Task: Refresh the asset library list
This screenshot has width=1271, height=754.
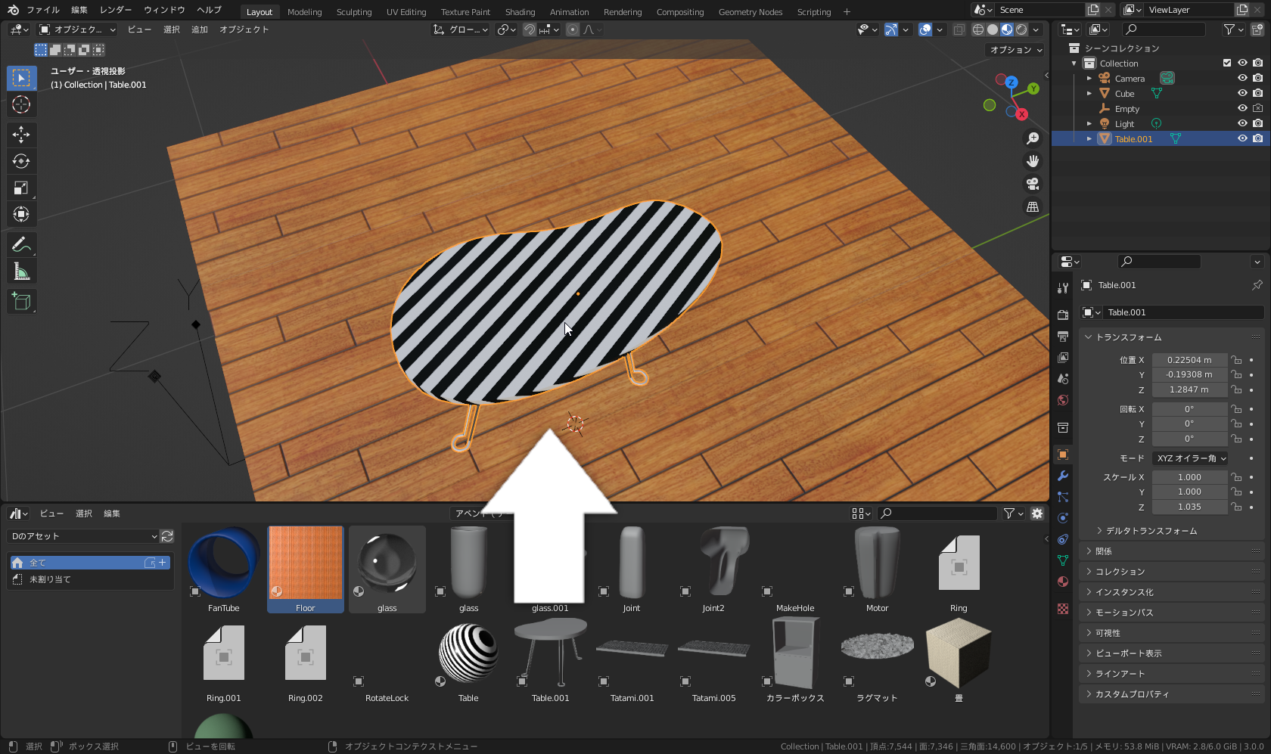Action: tap(167, 536)
